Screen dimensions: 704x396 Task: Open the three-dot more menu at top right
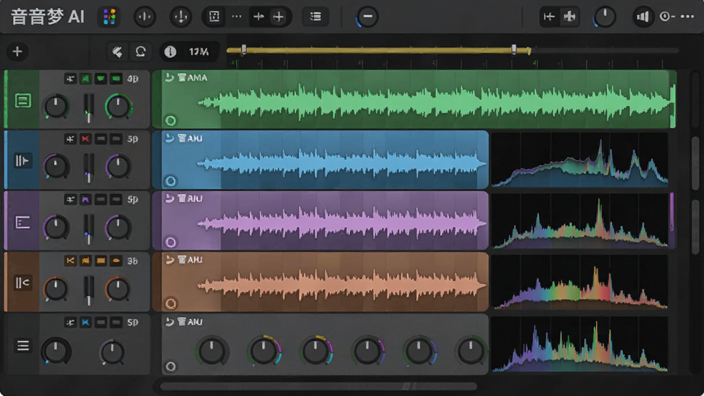pos(687,16)
